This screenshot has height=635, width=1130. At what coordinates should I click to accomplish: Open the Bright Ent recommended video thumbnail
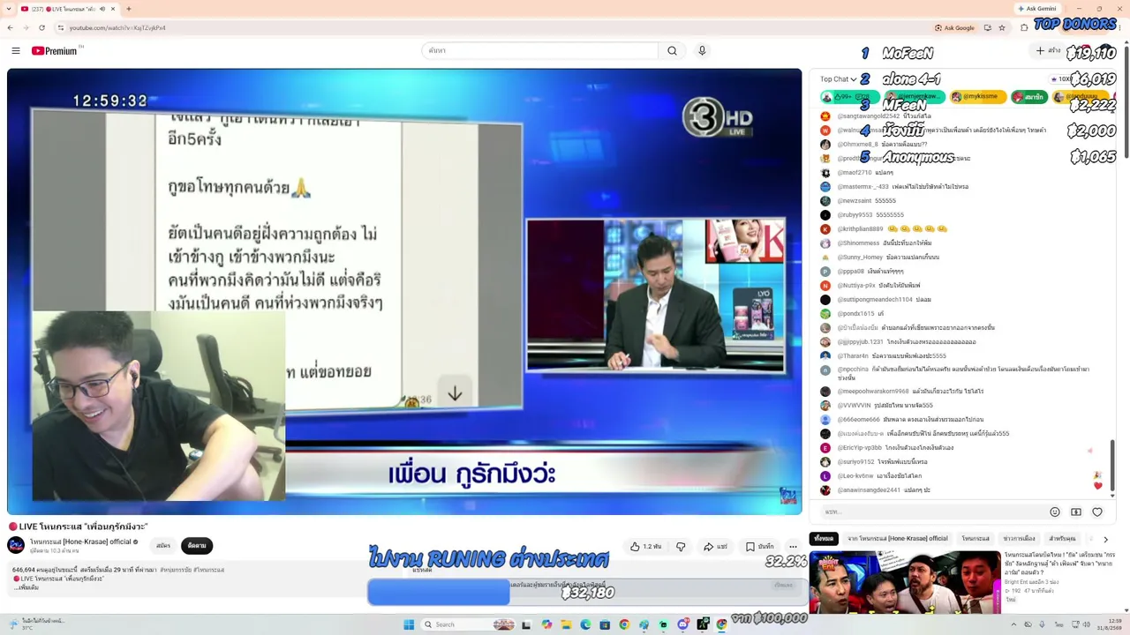point(905,582)
